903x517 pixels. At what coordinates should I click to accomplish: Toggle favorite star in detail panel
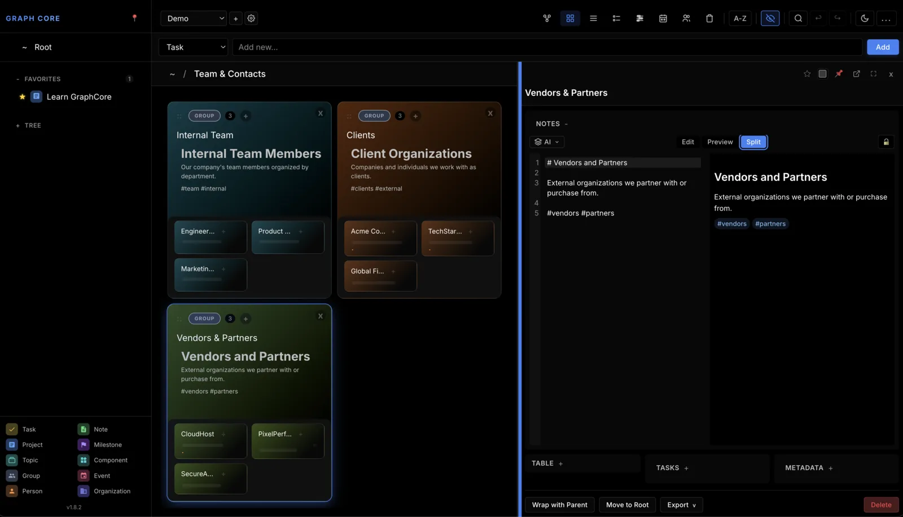point(807,74)
